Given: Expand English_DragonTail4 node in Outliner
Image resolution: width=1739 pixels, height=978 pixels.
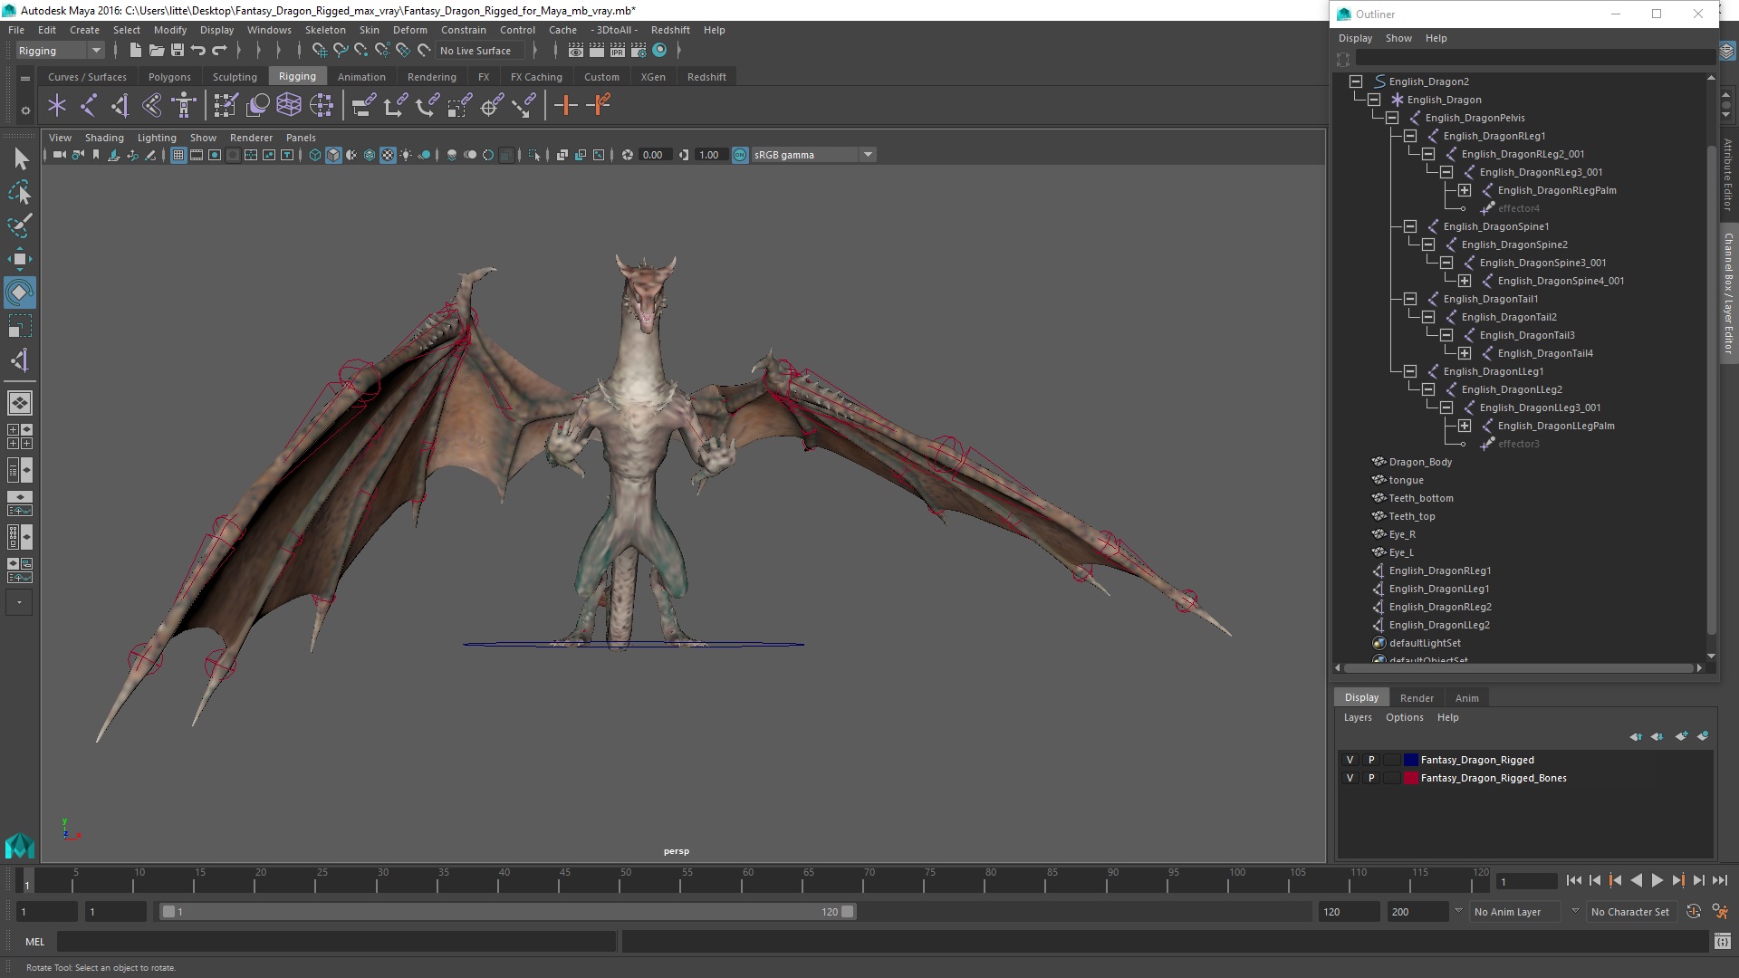Looking at the screenshot, I should click(1465, 353).
